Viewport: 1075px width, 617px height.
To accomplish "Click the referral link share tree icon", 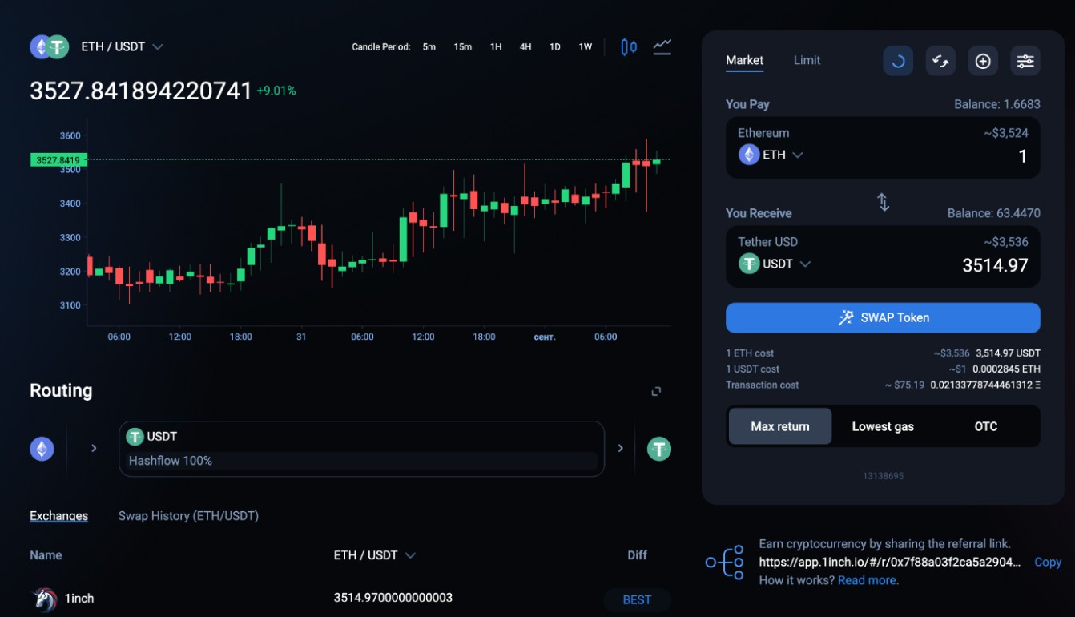I will (724, 563).
